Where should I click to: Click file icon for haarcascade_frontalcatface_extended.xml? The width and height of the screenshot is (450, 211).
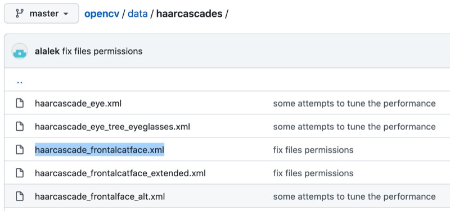[x=20, y=173]
